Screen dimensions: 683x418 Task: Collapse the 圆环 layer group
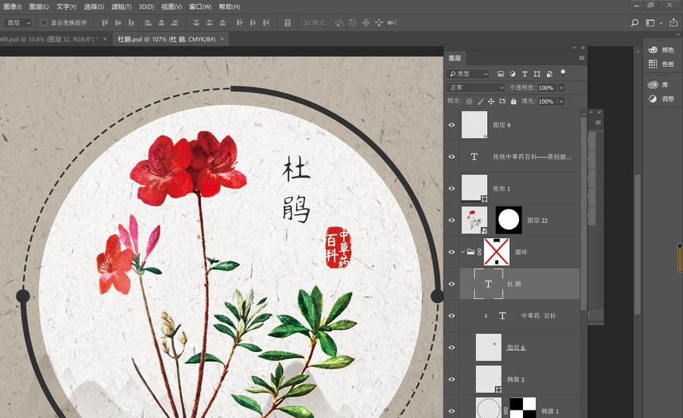pos(463,252)
